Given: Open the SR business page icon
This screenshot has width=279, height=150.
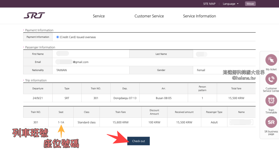Looking at the screenshot, I should [271, 122].
